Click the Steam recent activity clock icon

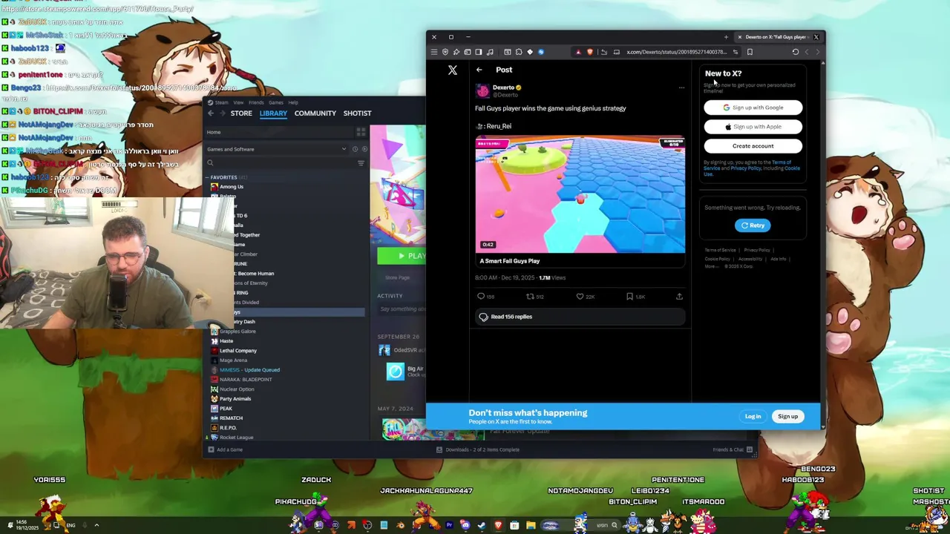coord(355,149)
